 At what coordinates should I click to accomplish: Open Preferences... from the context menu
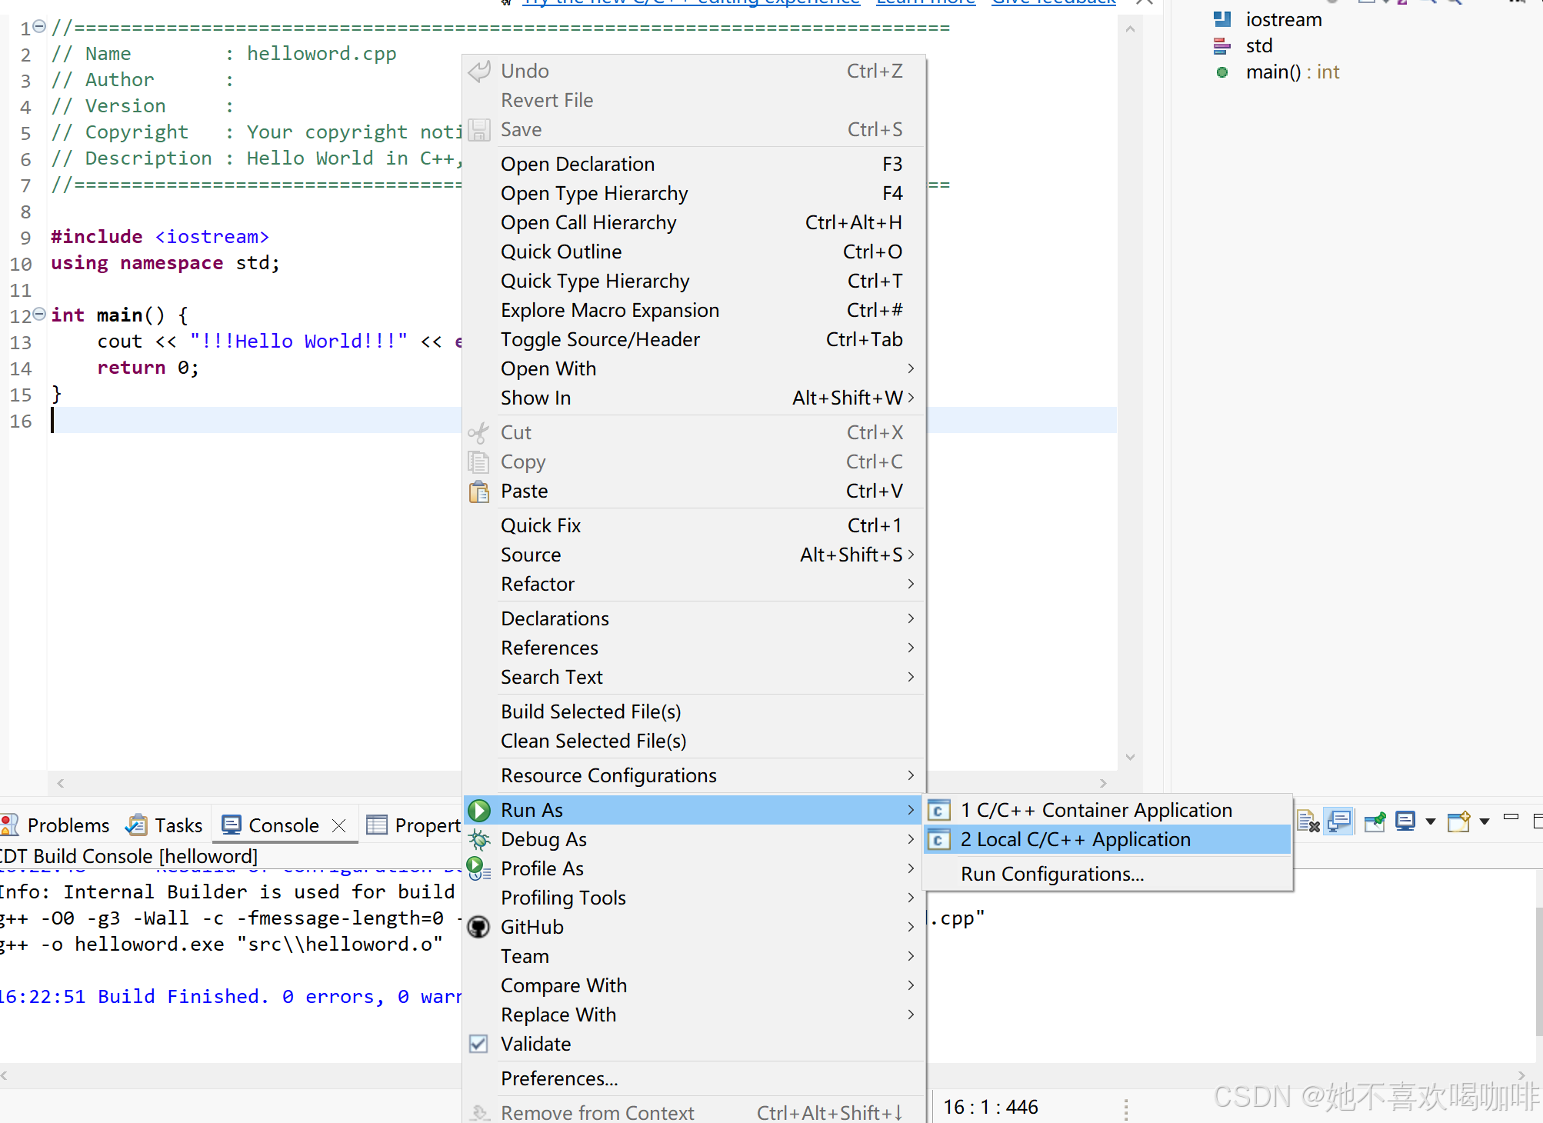click(559, 1079)
